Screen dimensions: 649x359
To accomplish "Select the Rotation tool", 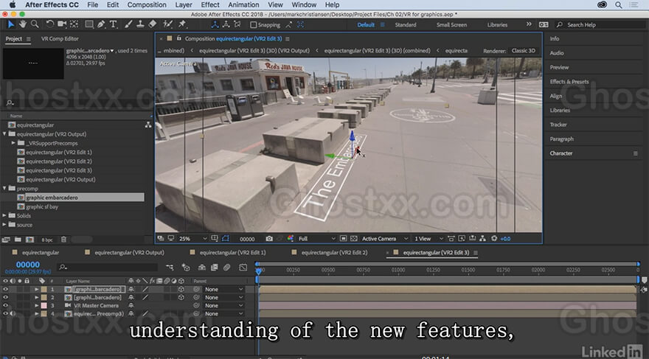I will [x=49, y=24].
